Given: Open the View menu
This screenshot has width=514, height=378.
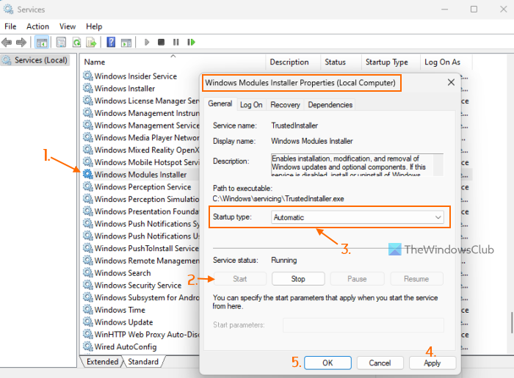Looking at the screenshot, I should point(68,26).
